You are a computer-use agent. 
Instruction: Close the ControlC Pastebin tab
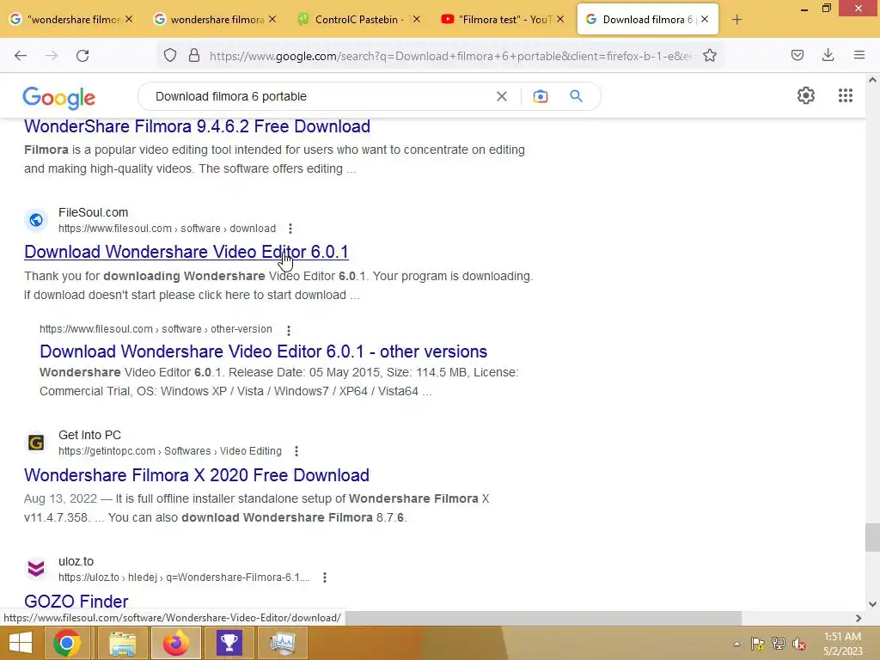coord(417,19)
